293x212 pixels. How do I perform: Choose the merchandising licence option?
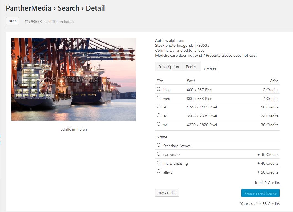tap(159, 163)
